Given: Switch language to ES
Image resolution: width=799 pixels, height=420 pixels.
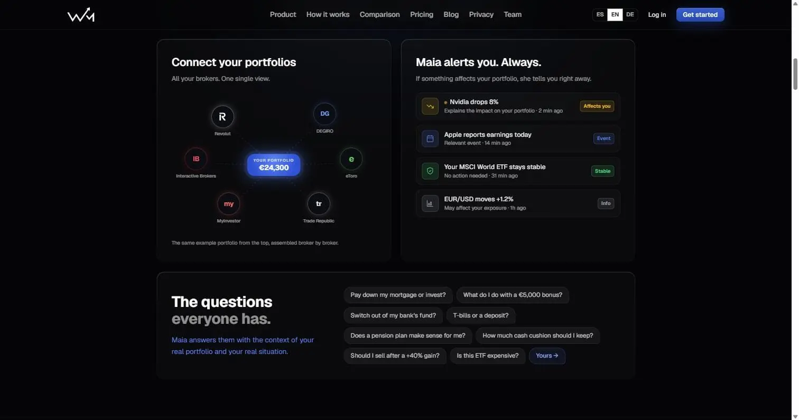Looking at the screenshot, I should [x=600, y=15].
